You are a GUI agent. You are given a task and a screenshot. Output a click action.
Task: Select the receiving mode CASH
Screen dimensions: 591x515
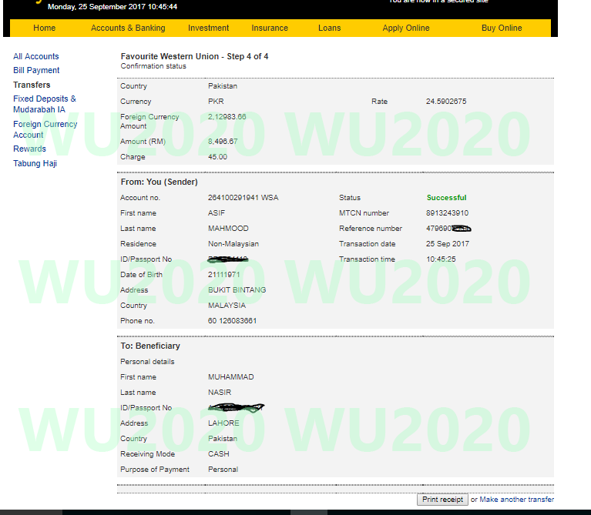[219, 454]
